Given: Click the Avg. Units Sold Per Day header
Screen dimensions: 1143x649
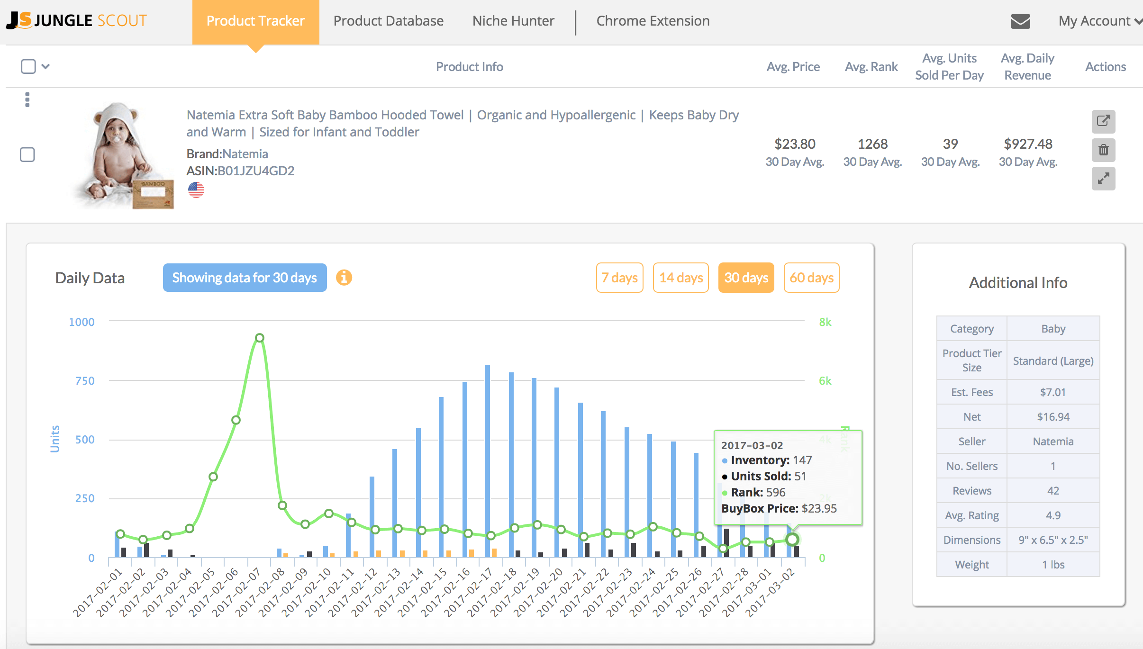Looking at the screenshot, I should tap(949, 66).
